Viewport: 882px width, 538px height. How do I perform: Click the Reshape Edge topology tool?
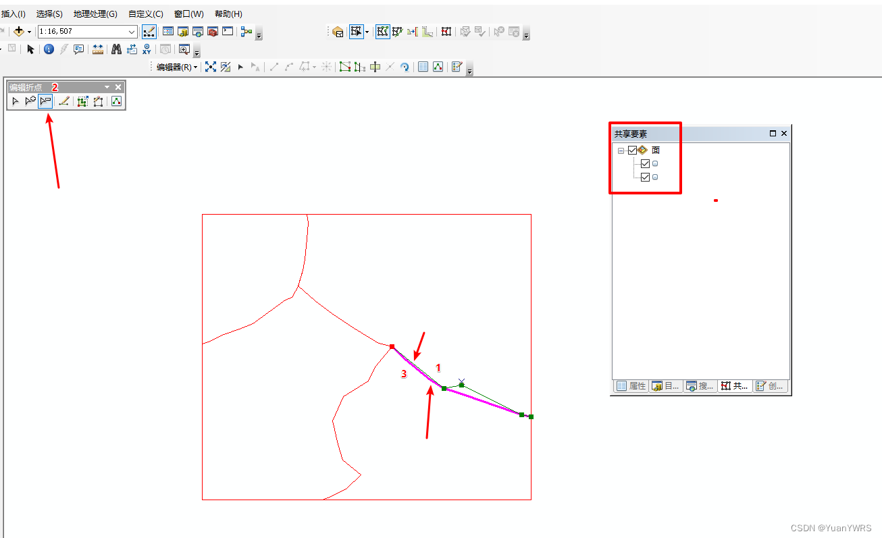[398, 32]
